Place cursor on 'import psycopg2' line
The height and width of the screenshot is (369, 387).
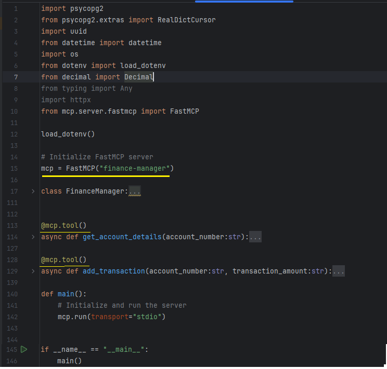pos(72,9)
